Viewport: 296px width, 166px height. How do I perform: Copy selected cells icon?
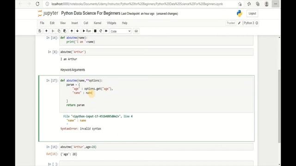59,31
